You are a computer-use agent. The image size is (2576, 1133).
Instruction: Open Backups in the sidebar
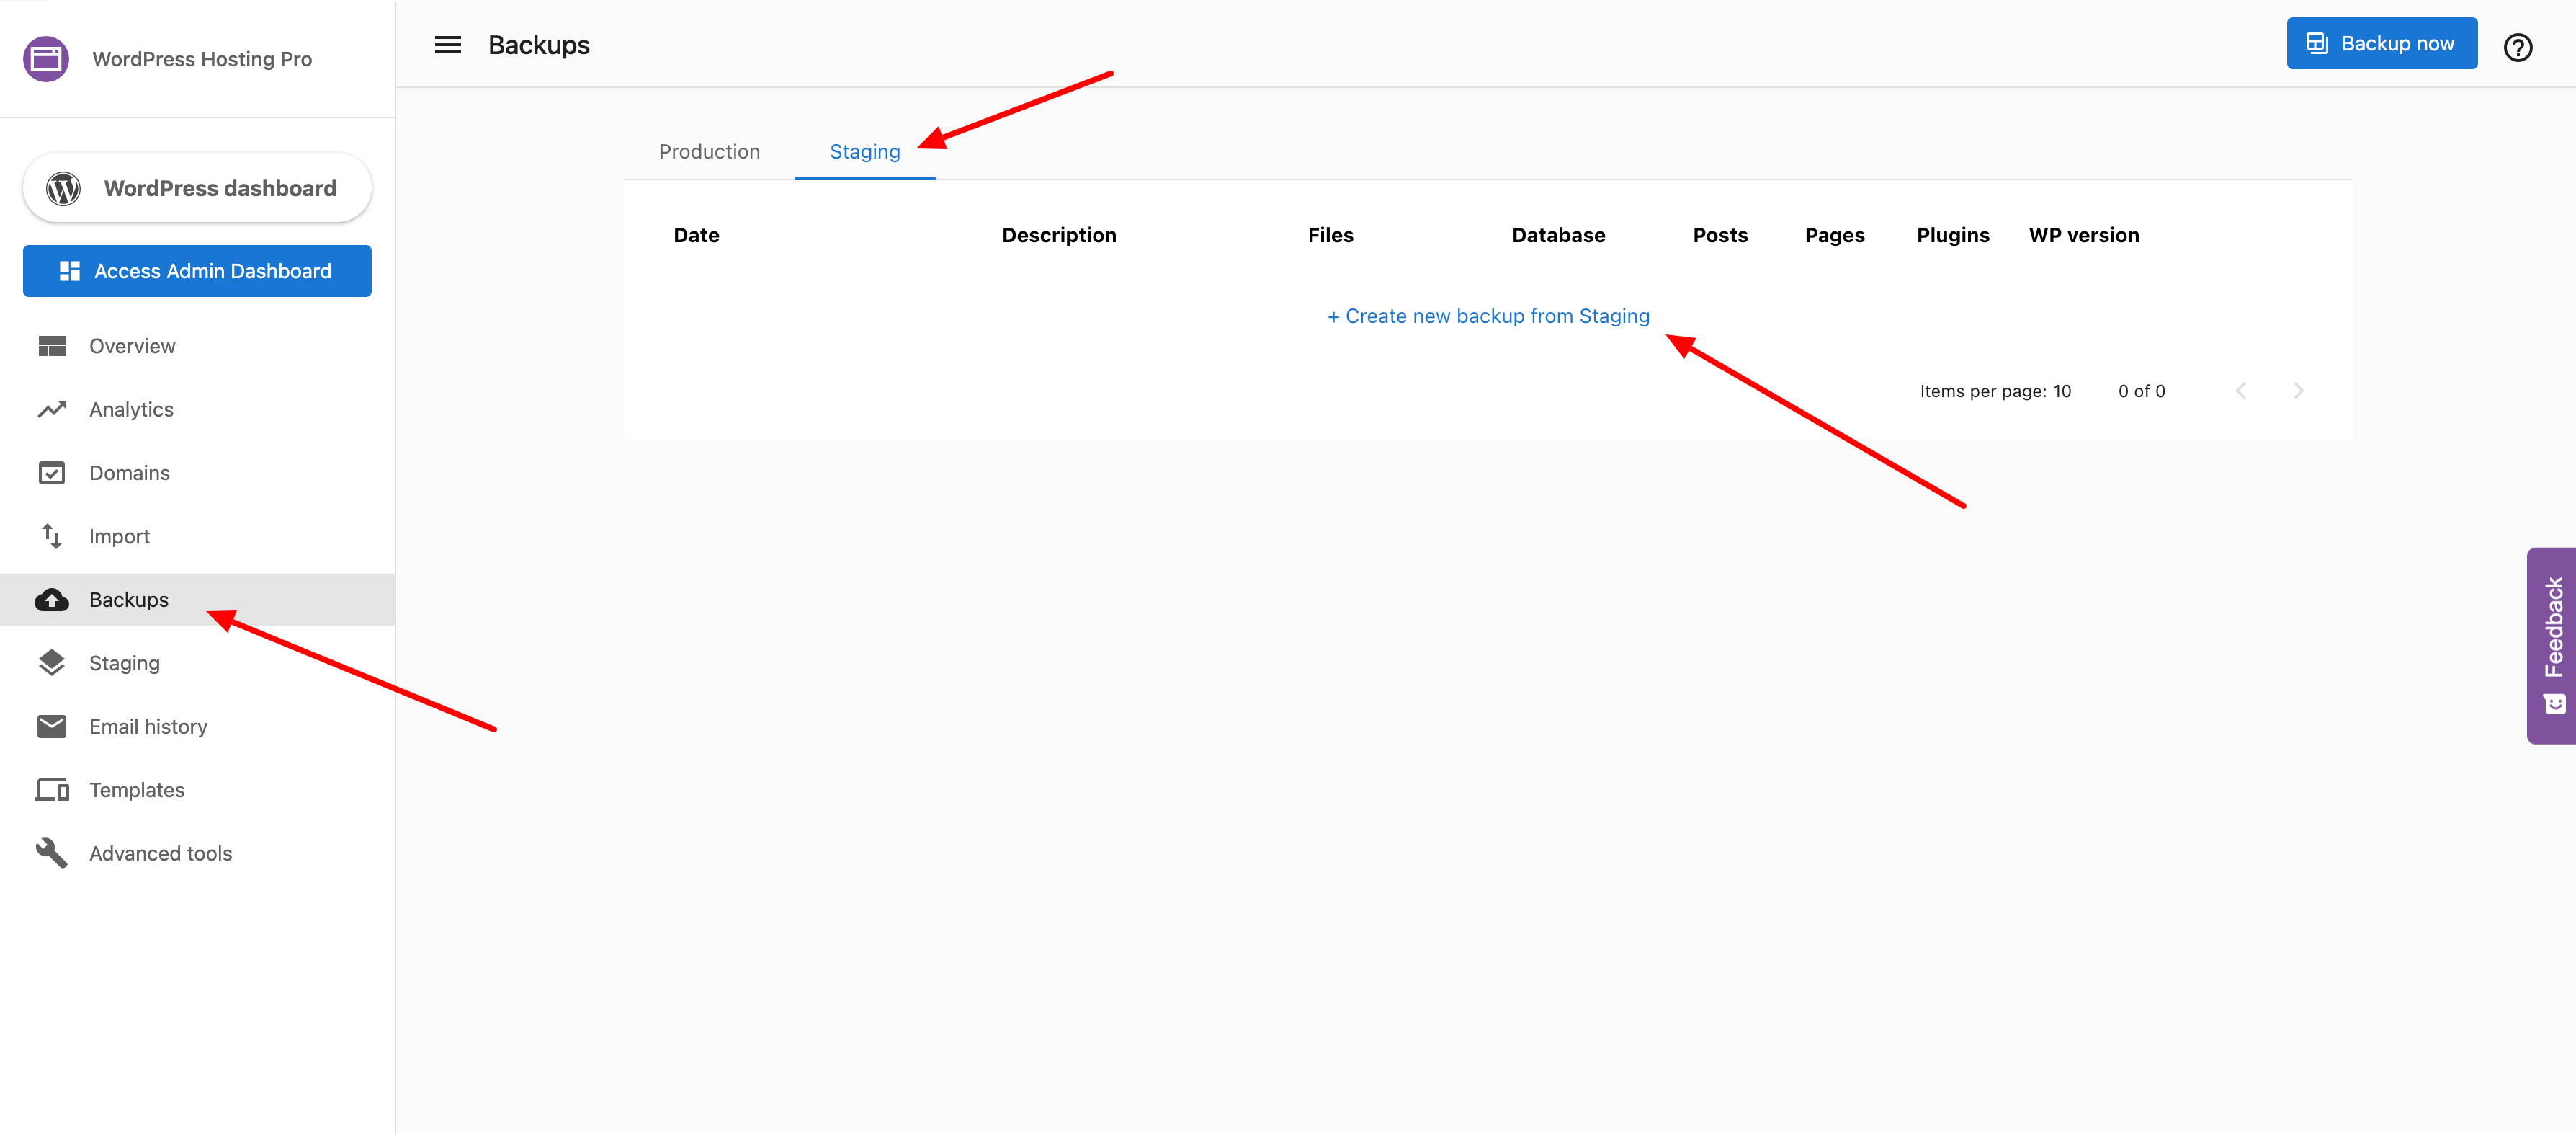tap(198, 600)
